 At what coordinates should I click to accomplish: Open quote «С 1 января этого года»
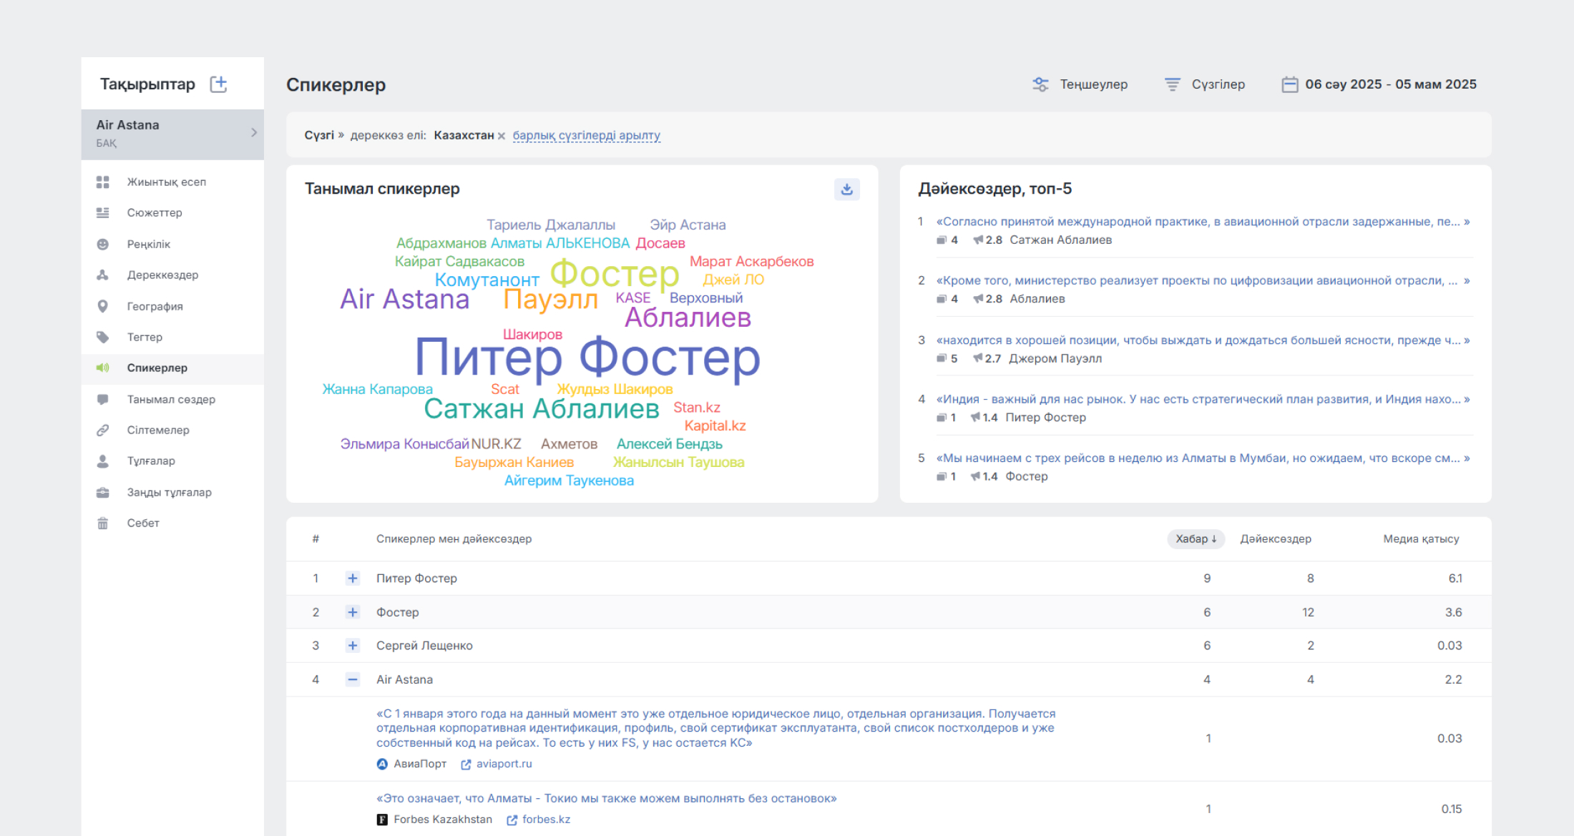coord(716,729)
